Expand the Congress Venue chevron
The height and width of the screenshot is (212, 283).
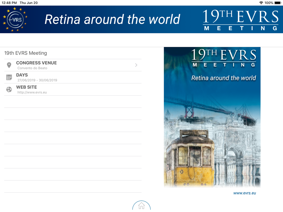click(x=136, y=65)
